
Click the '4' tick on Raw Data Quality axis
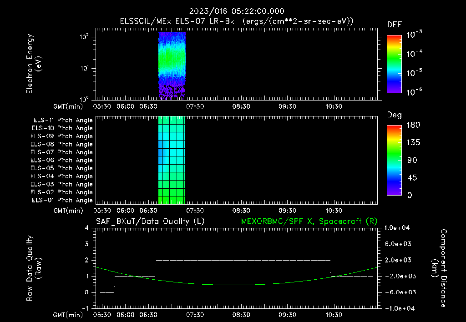(x=87, y=228)
